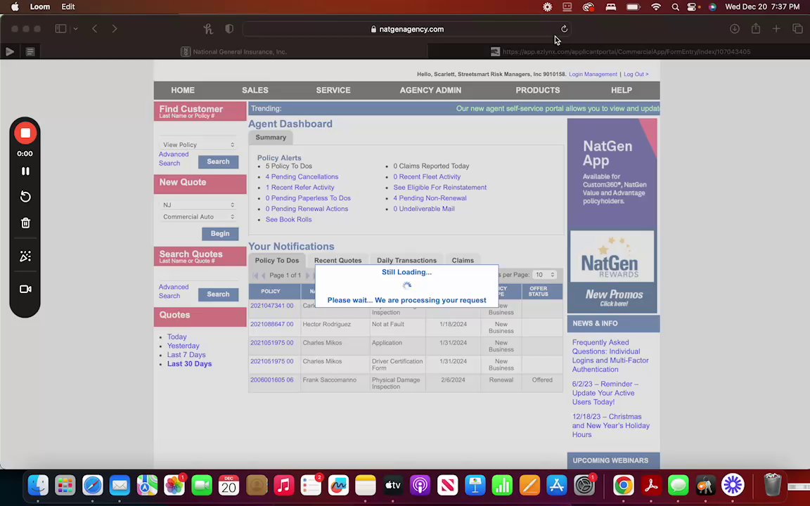Open App Store from the dock
Screen dimensions: 810x506
(x=556, y=486)
